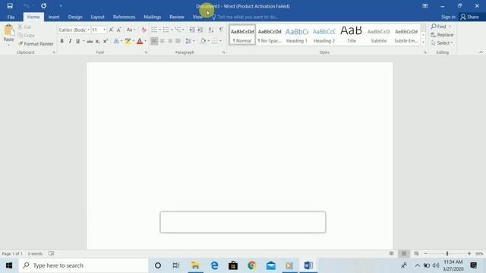486x273 pixels.
Task: Apply the Subtitle style
Action: click(378, 35)
